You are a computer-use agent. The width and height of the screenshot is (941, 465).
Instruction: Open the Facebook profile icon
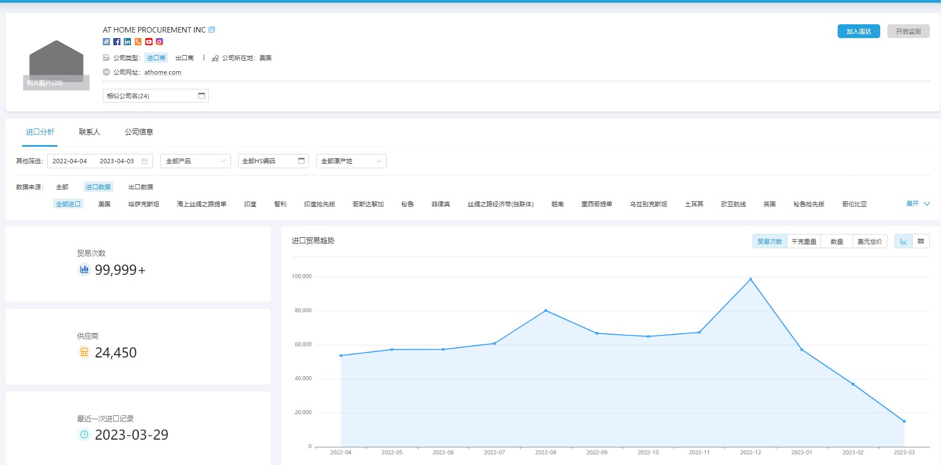point(117,42)
